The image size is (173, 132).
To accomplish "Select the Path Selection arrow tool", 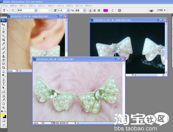I will [4, 88].
